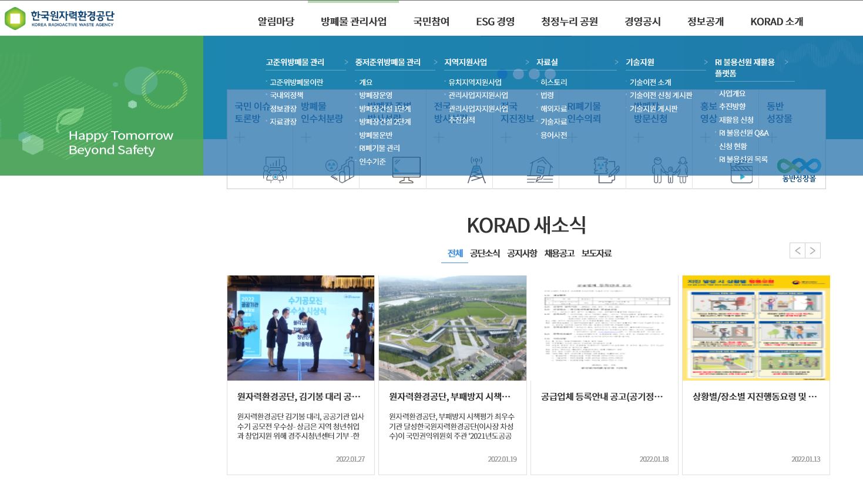Viewport: 863px width, 491px height.
Task: Open the 전국 지진정보 cracked house icon
Action: [x=540, y=170]
